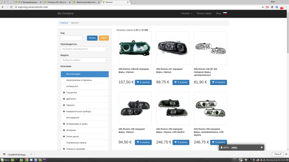Bookmark this page with the star icon
Image resolution: width=289 pixels, height=162 pixels.
[263, 7]
